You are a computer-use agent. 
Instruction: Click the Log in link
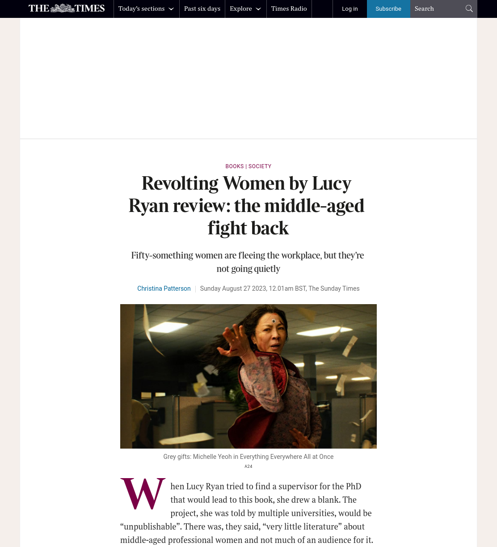350,8
